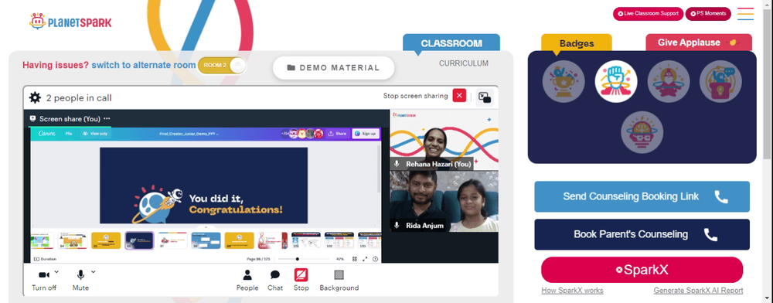
Task: Select highlighted Canva slide thumbnail 96
Action: click(x=139, y=241)
